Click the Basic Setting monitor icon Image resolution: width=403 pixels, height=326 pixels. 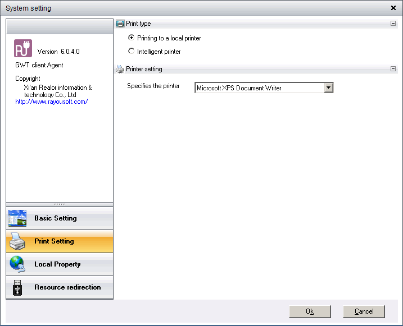(x=17, y=218)
